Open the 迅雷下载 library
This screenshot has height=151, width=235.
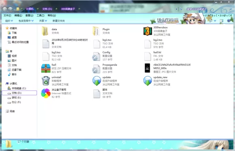click(15, 70)
